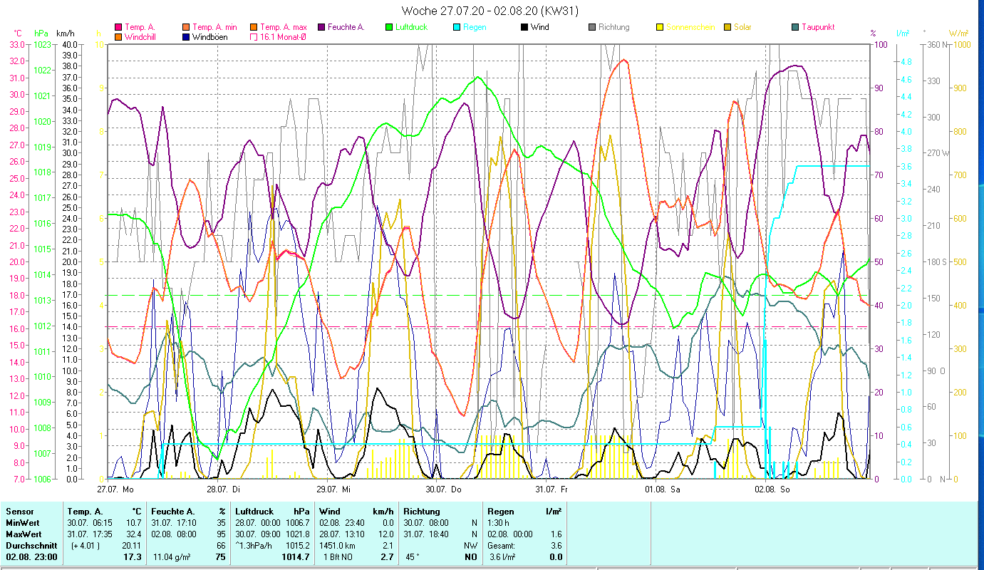The height and width of the screenshot is (570, 984).
Task: Click the Taupunkt legend swatch
Action: pos(795,27)
